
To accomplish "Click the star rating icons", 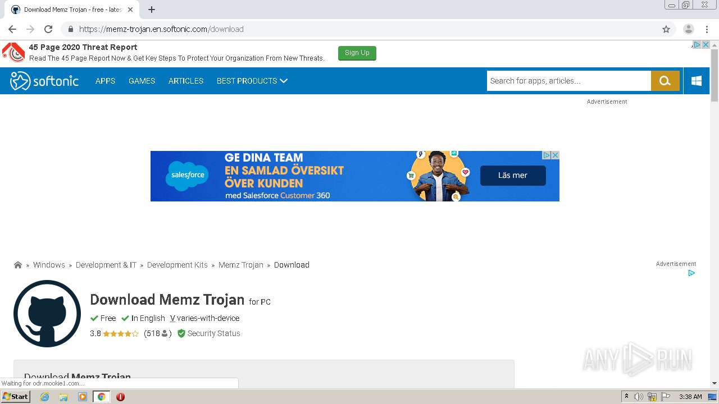I will (x=120, y=333).
